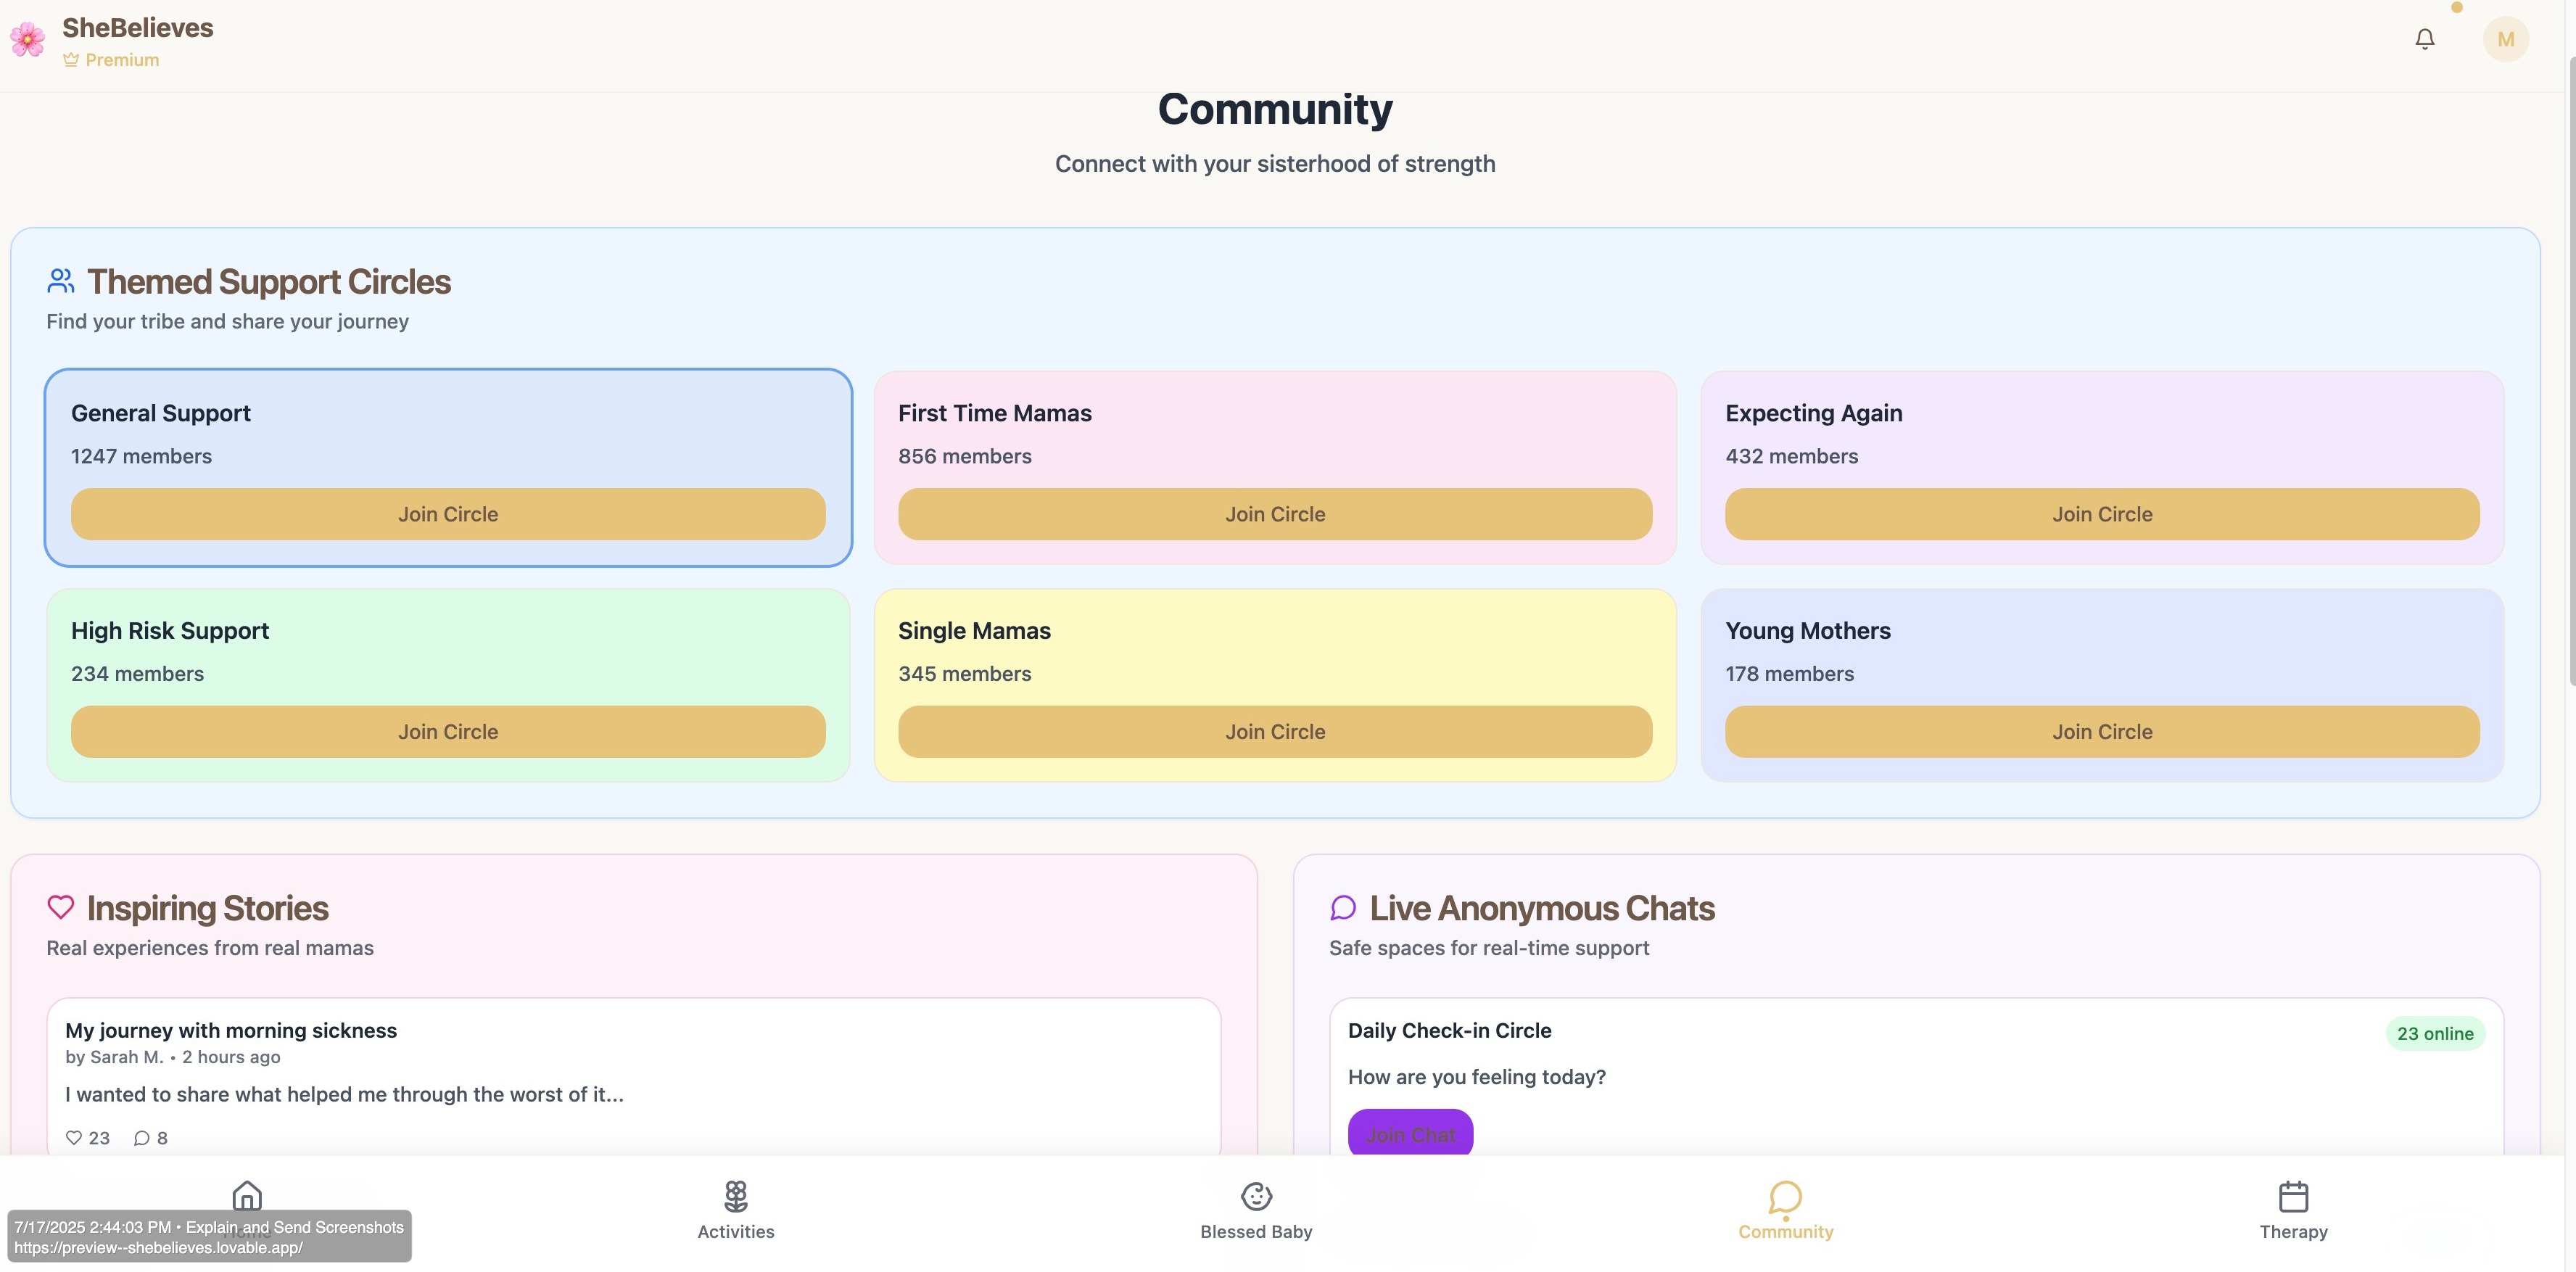
Task: Click the '23 online' badge
Action: (2435, 1034)
